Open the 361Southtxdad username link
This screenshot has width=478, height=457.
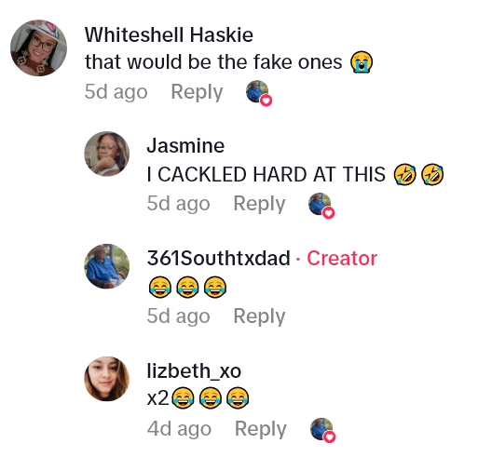click(x=218, y=258)
